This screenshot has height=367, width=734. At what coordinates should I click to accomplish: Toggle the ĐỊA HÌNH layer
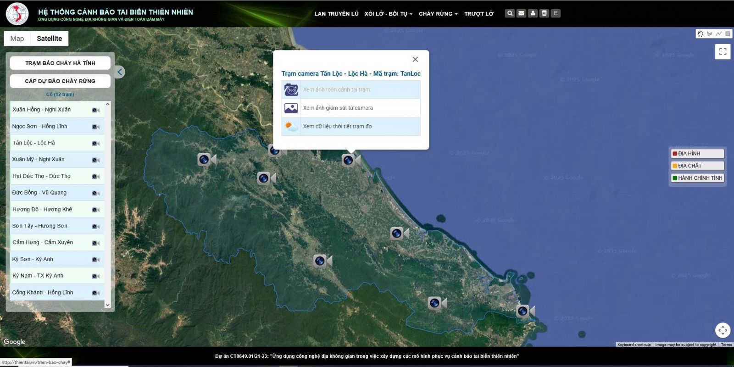coord(697,154)
